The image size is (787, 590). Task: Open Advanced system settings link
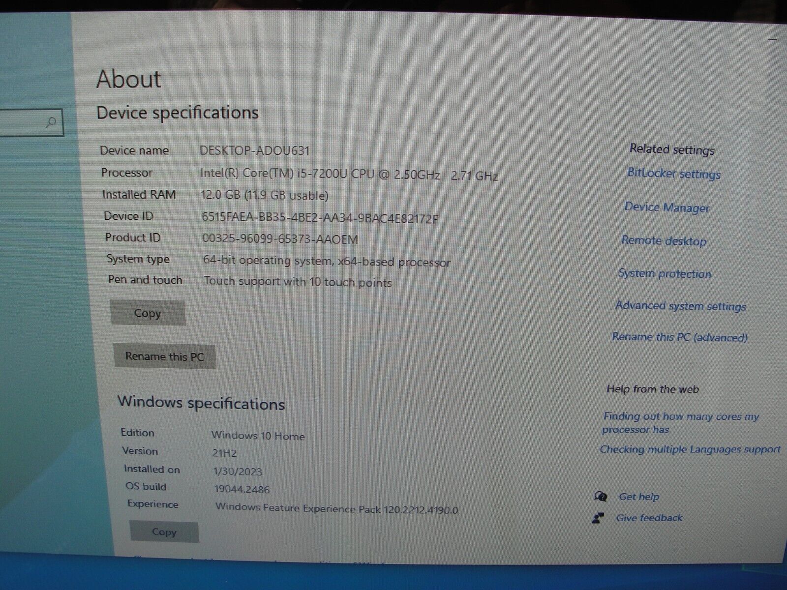pyautogui.click(x=681, y=306)
